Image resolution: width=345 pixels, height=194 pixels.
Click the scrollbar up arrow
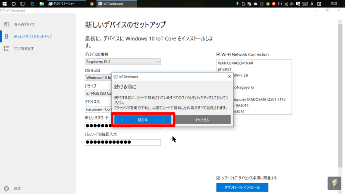[340, 22]
